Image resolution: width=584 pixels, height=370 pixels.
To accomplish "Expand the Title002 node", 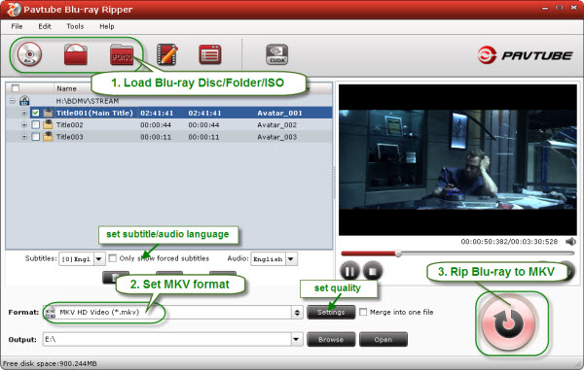I will point(24,125).
